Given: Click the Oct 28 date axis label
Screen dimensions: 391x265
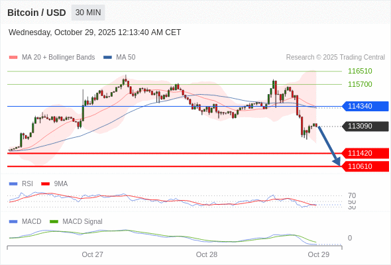Looking at the screenshot, I should [207, 254].
